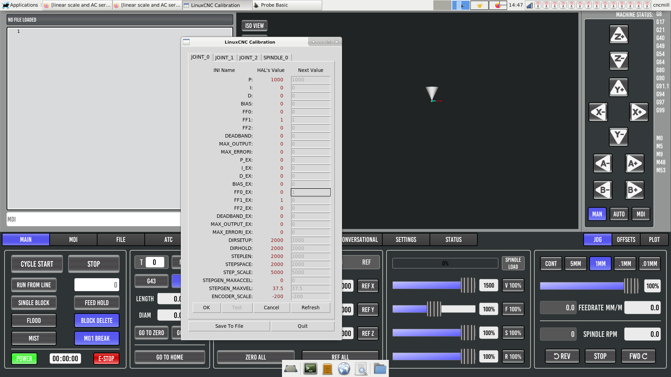This screenshot has width=671, height=377.
Task: Switch to Probe Basic taskbar window
Action: click(x=287, y=5)
